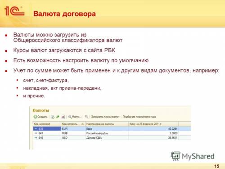Viewport: 225px width, 169px height.
Task: Select the RUB Российский рубль row
Action: pos(112,133)
